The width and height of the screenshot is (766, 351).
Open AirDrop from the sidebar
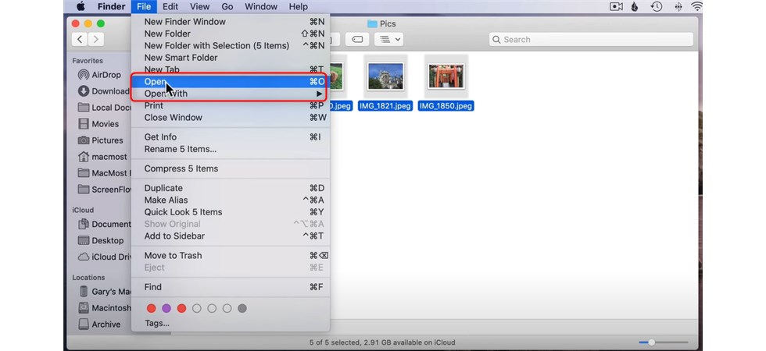click(105, 75)
